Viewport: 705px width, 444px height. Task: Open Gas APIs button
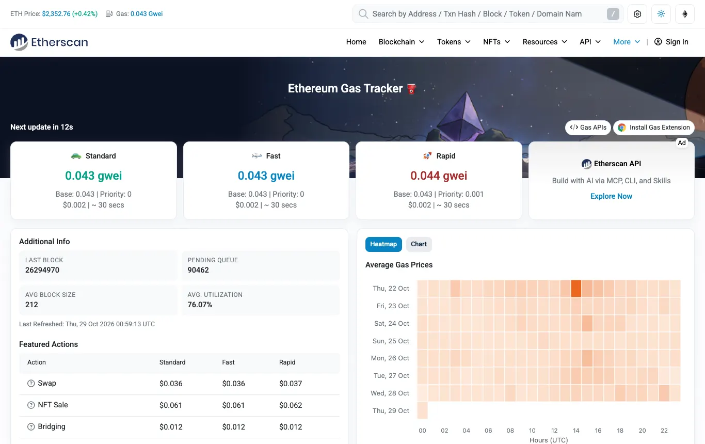click(x=588, y=128)
